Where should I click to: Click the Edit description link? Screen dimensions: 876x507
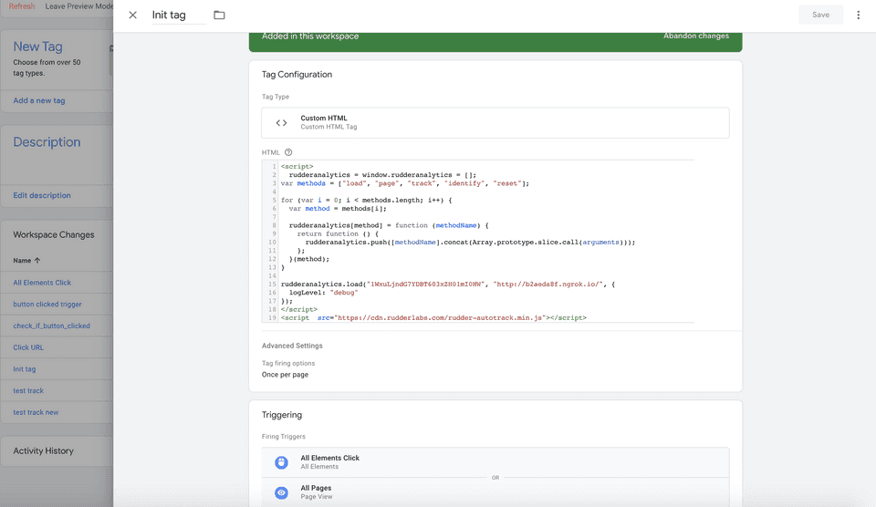pyautogui.click(x=42, y=195)
